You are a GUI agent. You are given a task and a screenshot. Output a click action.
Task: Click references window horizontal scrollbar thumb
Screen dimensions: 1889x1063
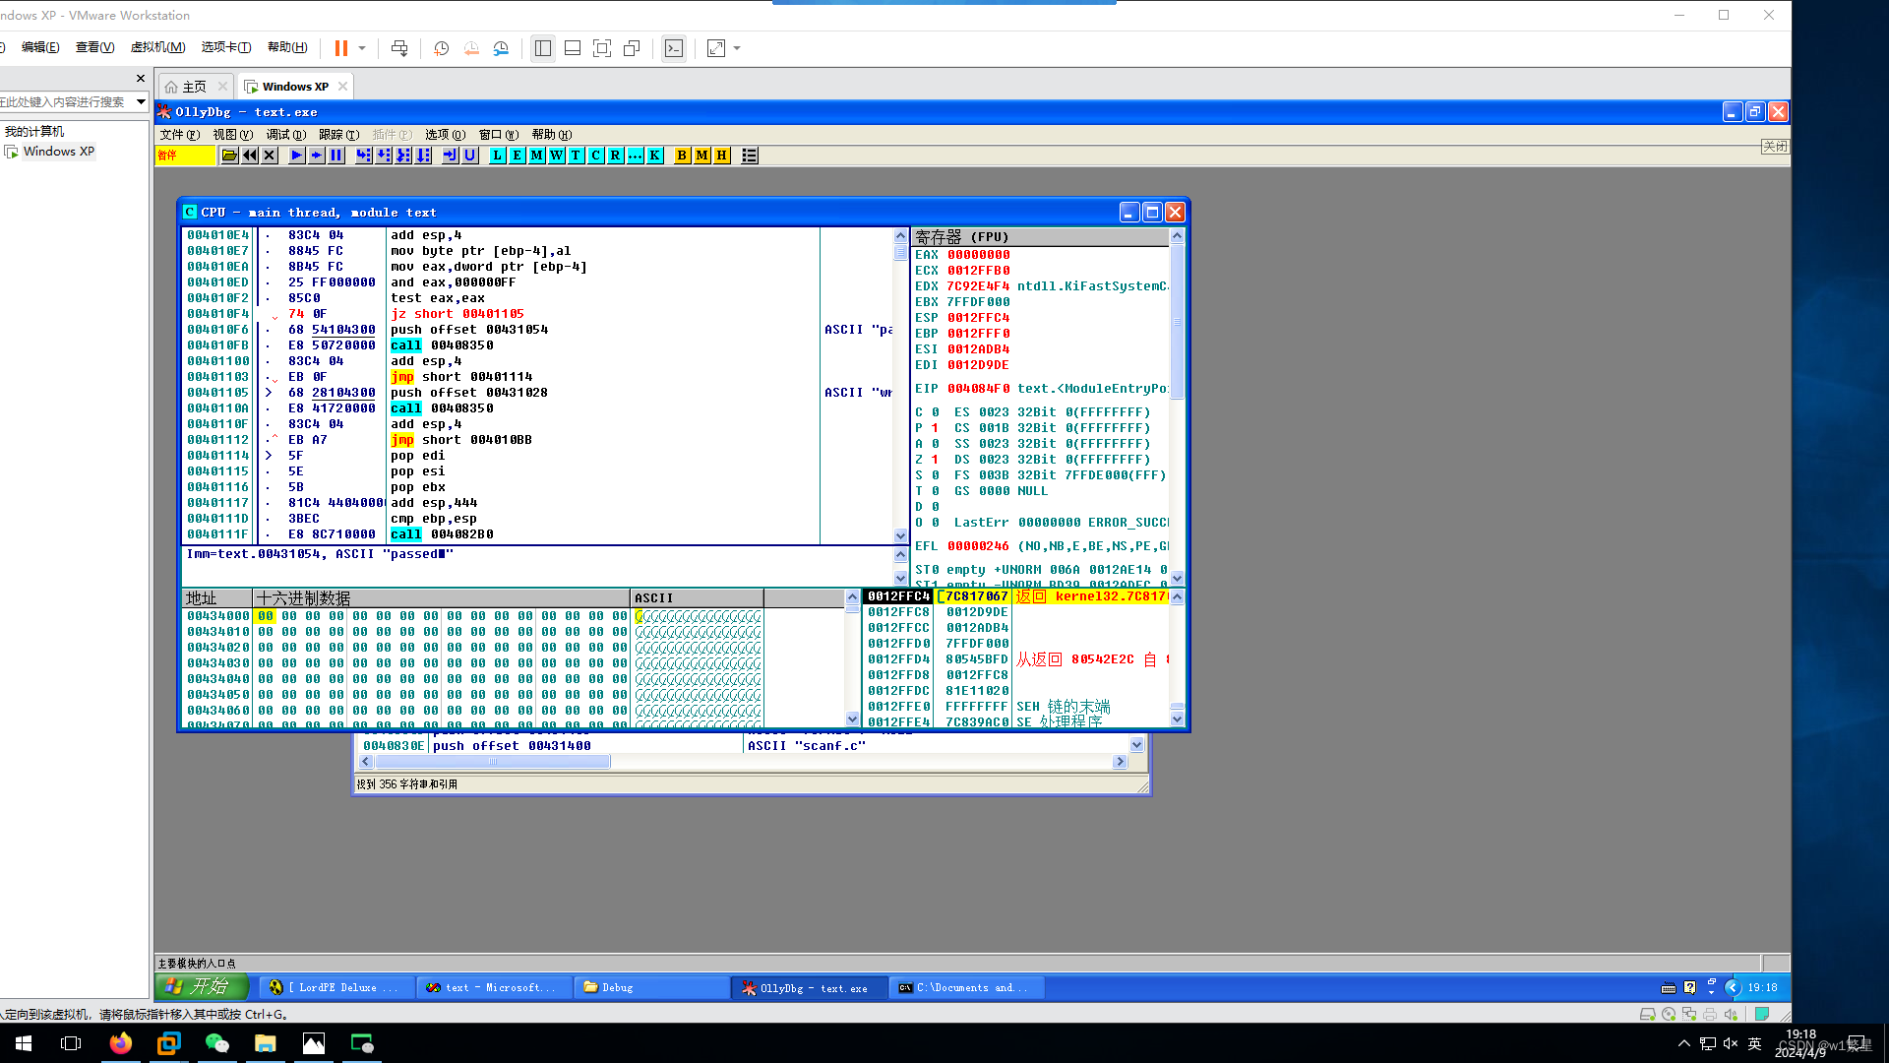tap(493, 762)
